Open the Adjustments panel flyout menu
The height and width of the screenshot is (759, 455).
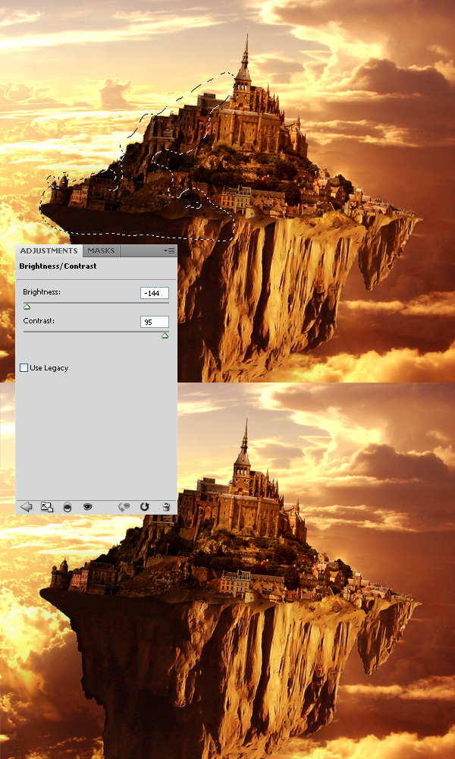click(169, 250)
